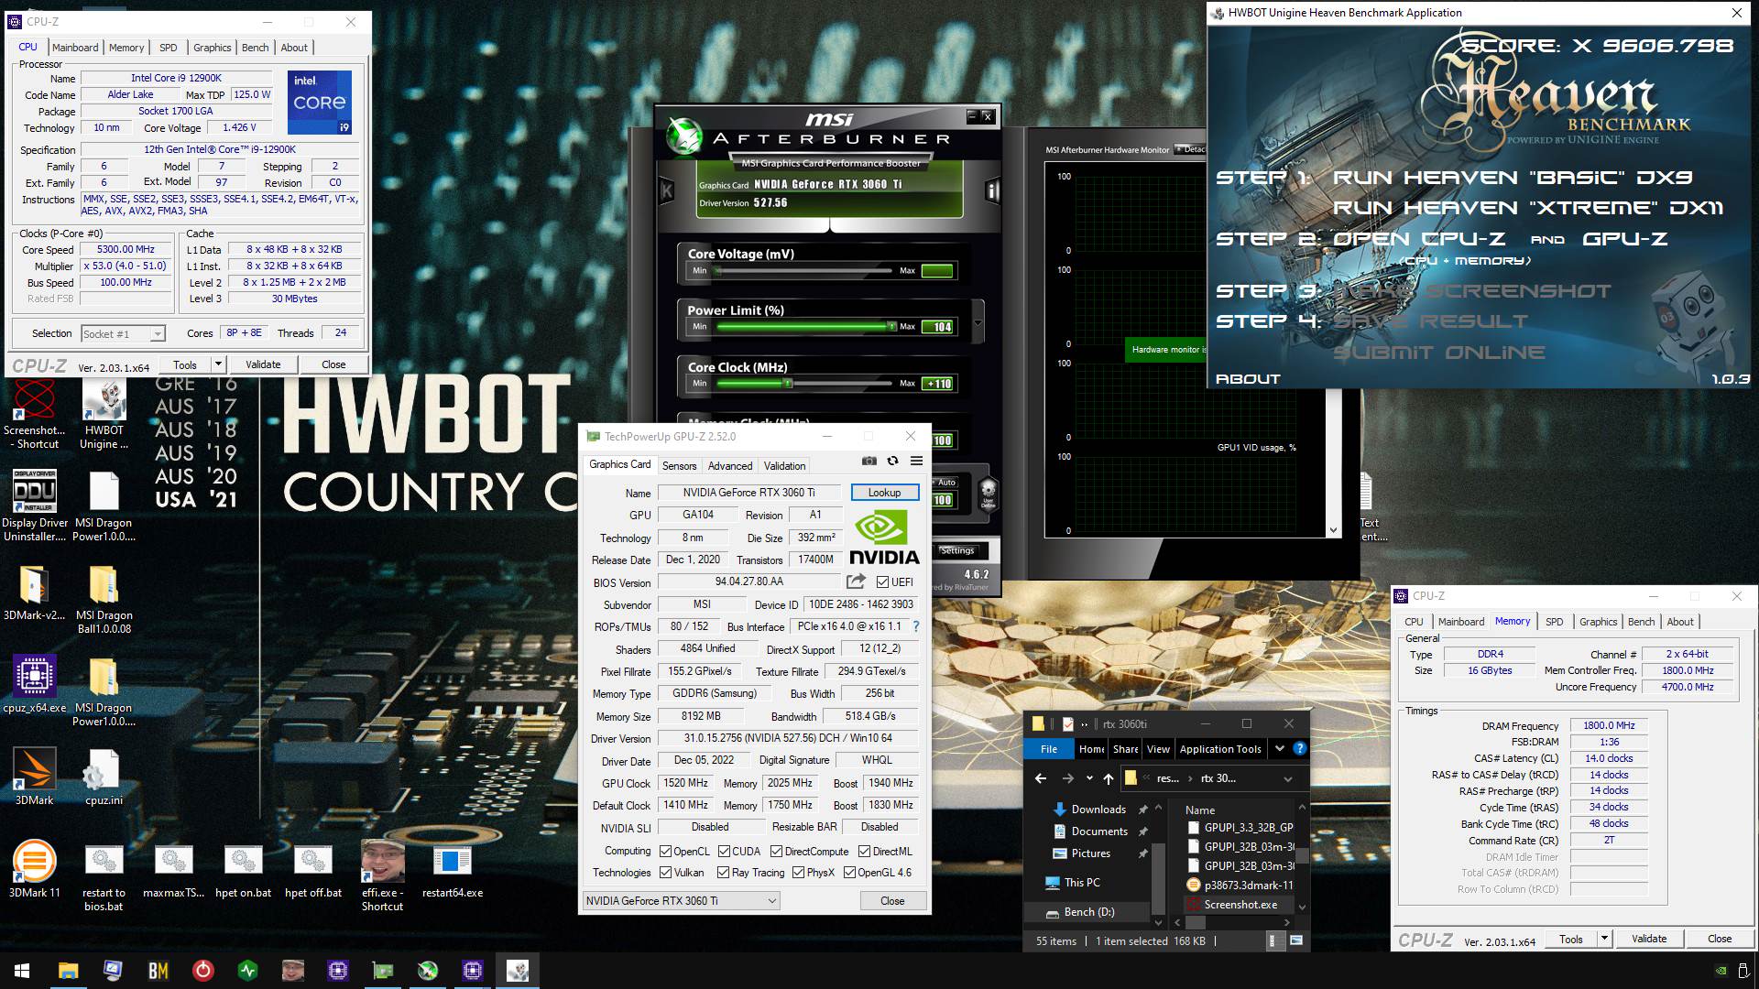
Task: Click RUN HEAVEN "XTREME" DX11
Action: [1527, 208]
